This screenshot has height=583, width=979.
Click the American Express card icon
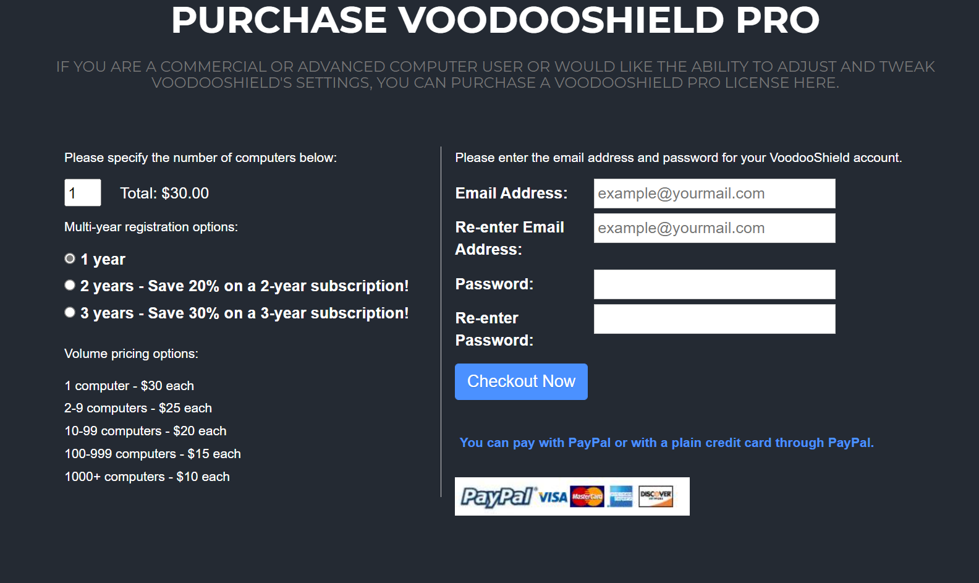point(621,496)
